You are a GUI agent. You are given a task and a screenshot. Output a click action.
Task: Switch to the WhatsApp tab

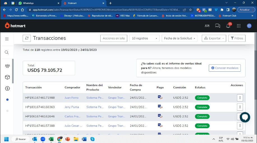[x=39, y=3]
